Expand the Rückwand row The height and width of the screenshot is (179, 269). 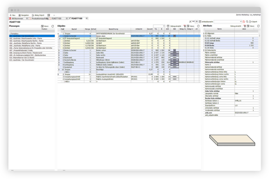tap(59, 58)
